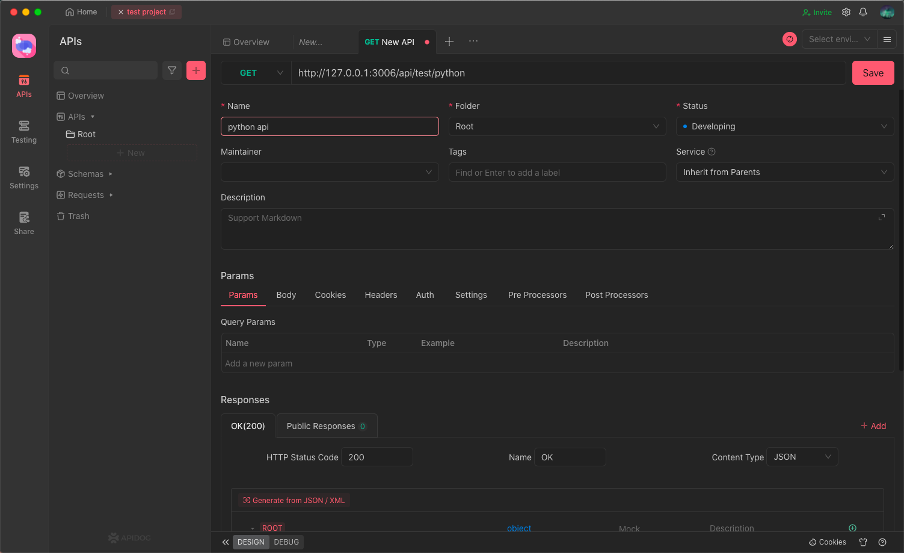The height and width of the screenshot is (553, 904).
Task: Click Service help question mark icon
Action: [712, 152]
